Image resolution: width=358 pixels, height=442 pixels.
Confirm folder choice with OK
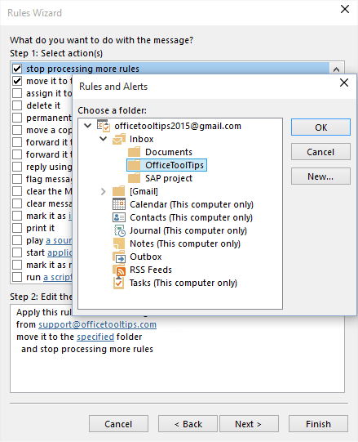pyautogui.click(x=320, y=127)
